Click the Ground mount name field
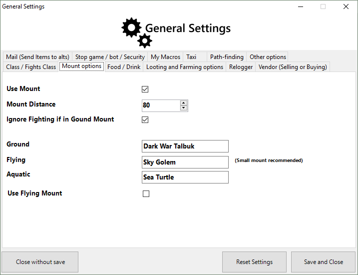The image size is (358, 275). [185, 146]
